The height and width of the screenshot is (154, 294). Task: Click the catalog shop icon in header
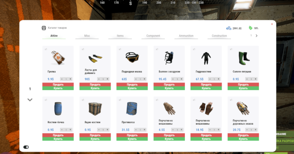pos(44,28)
